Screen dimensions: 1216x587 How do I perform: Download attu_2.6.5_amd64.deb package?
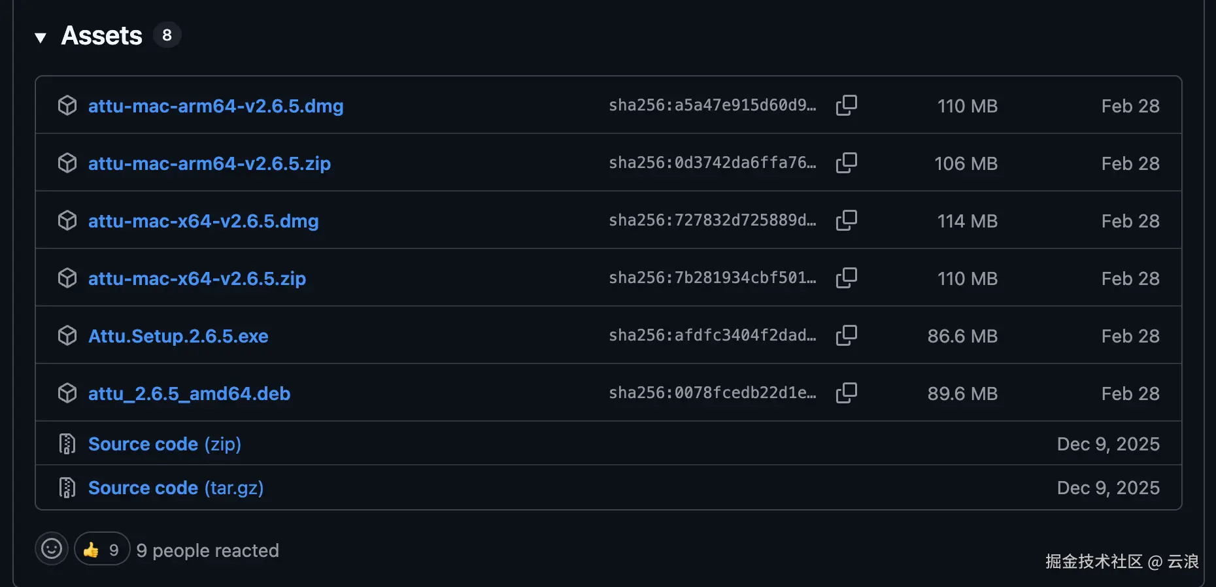point(190,394)
